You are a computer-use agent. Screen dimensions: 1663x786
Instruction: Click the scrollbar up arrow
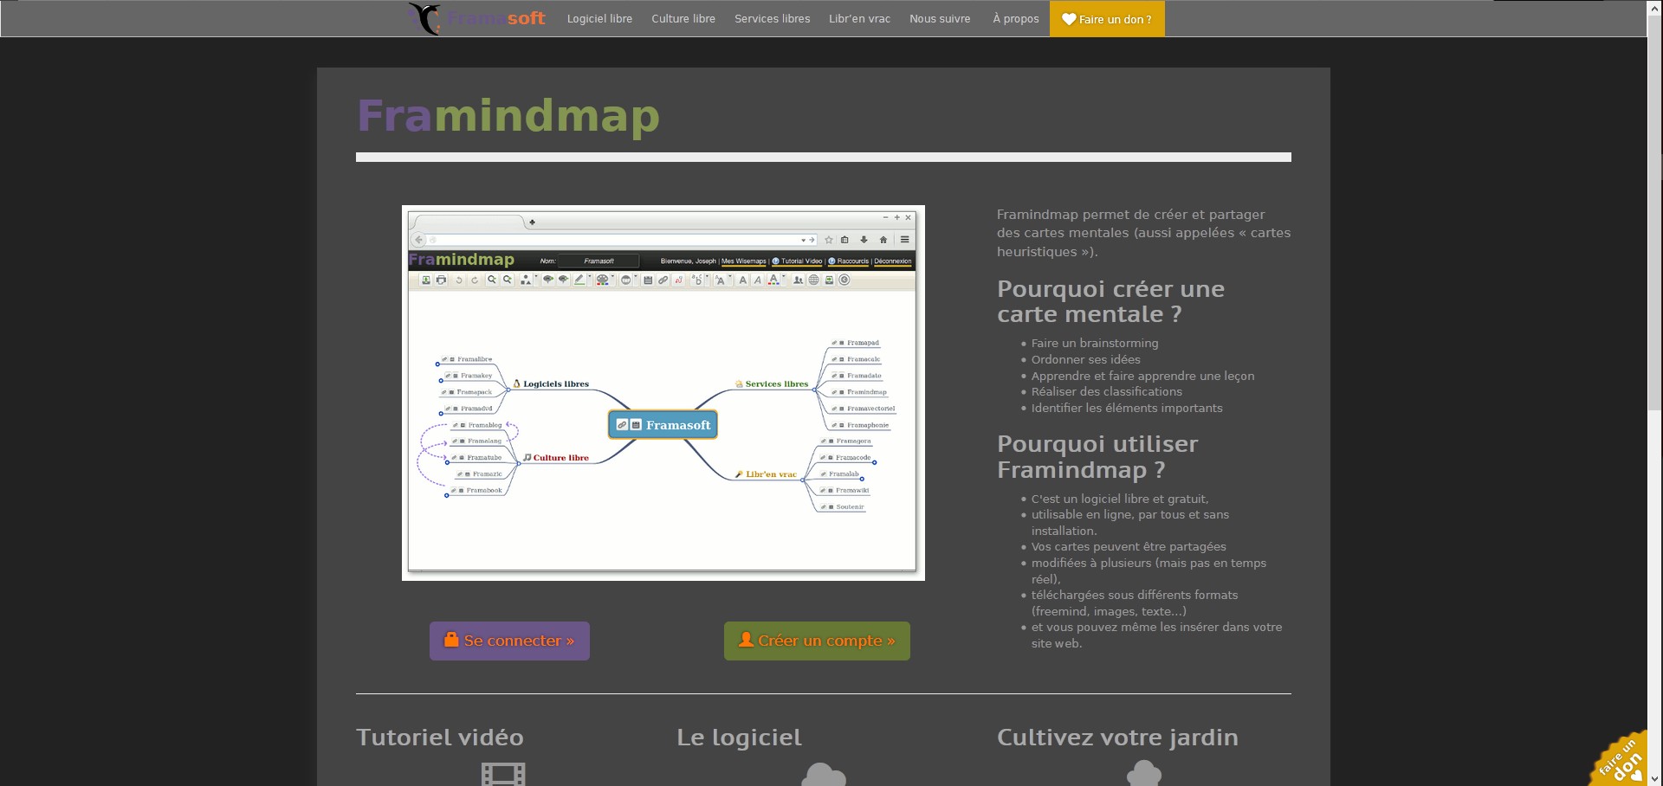(x=1655, y=7)
